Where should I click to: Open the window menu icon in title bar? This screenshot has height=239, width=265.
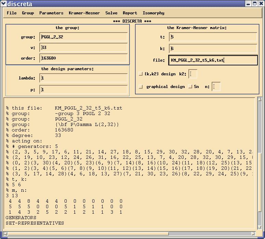(x=3, y=4)
